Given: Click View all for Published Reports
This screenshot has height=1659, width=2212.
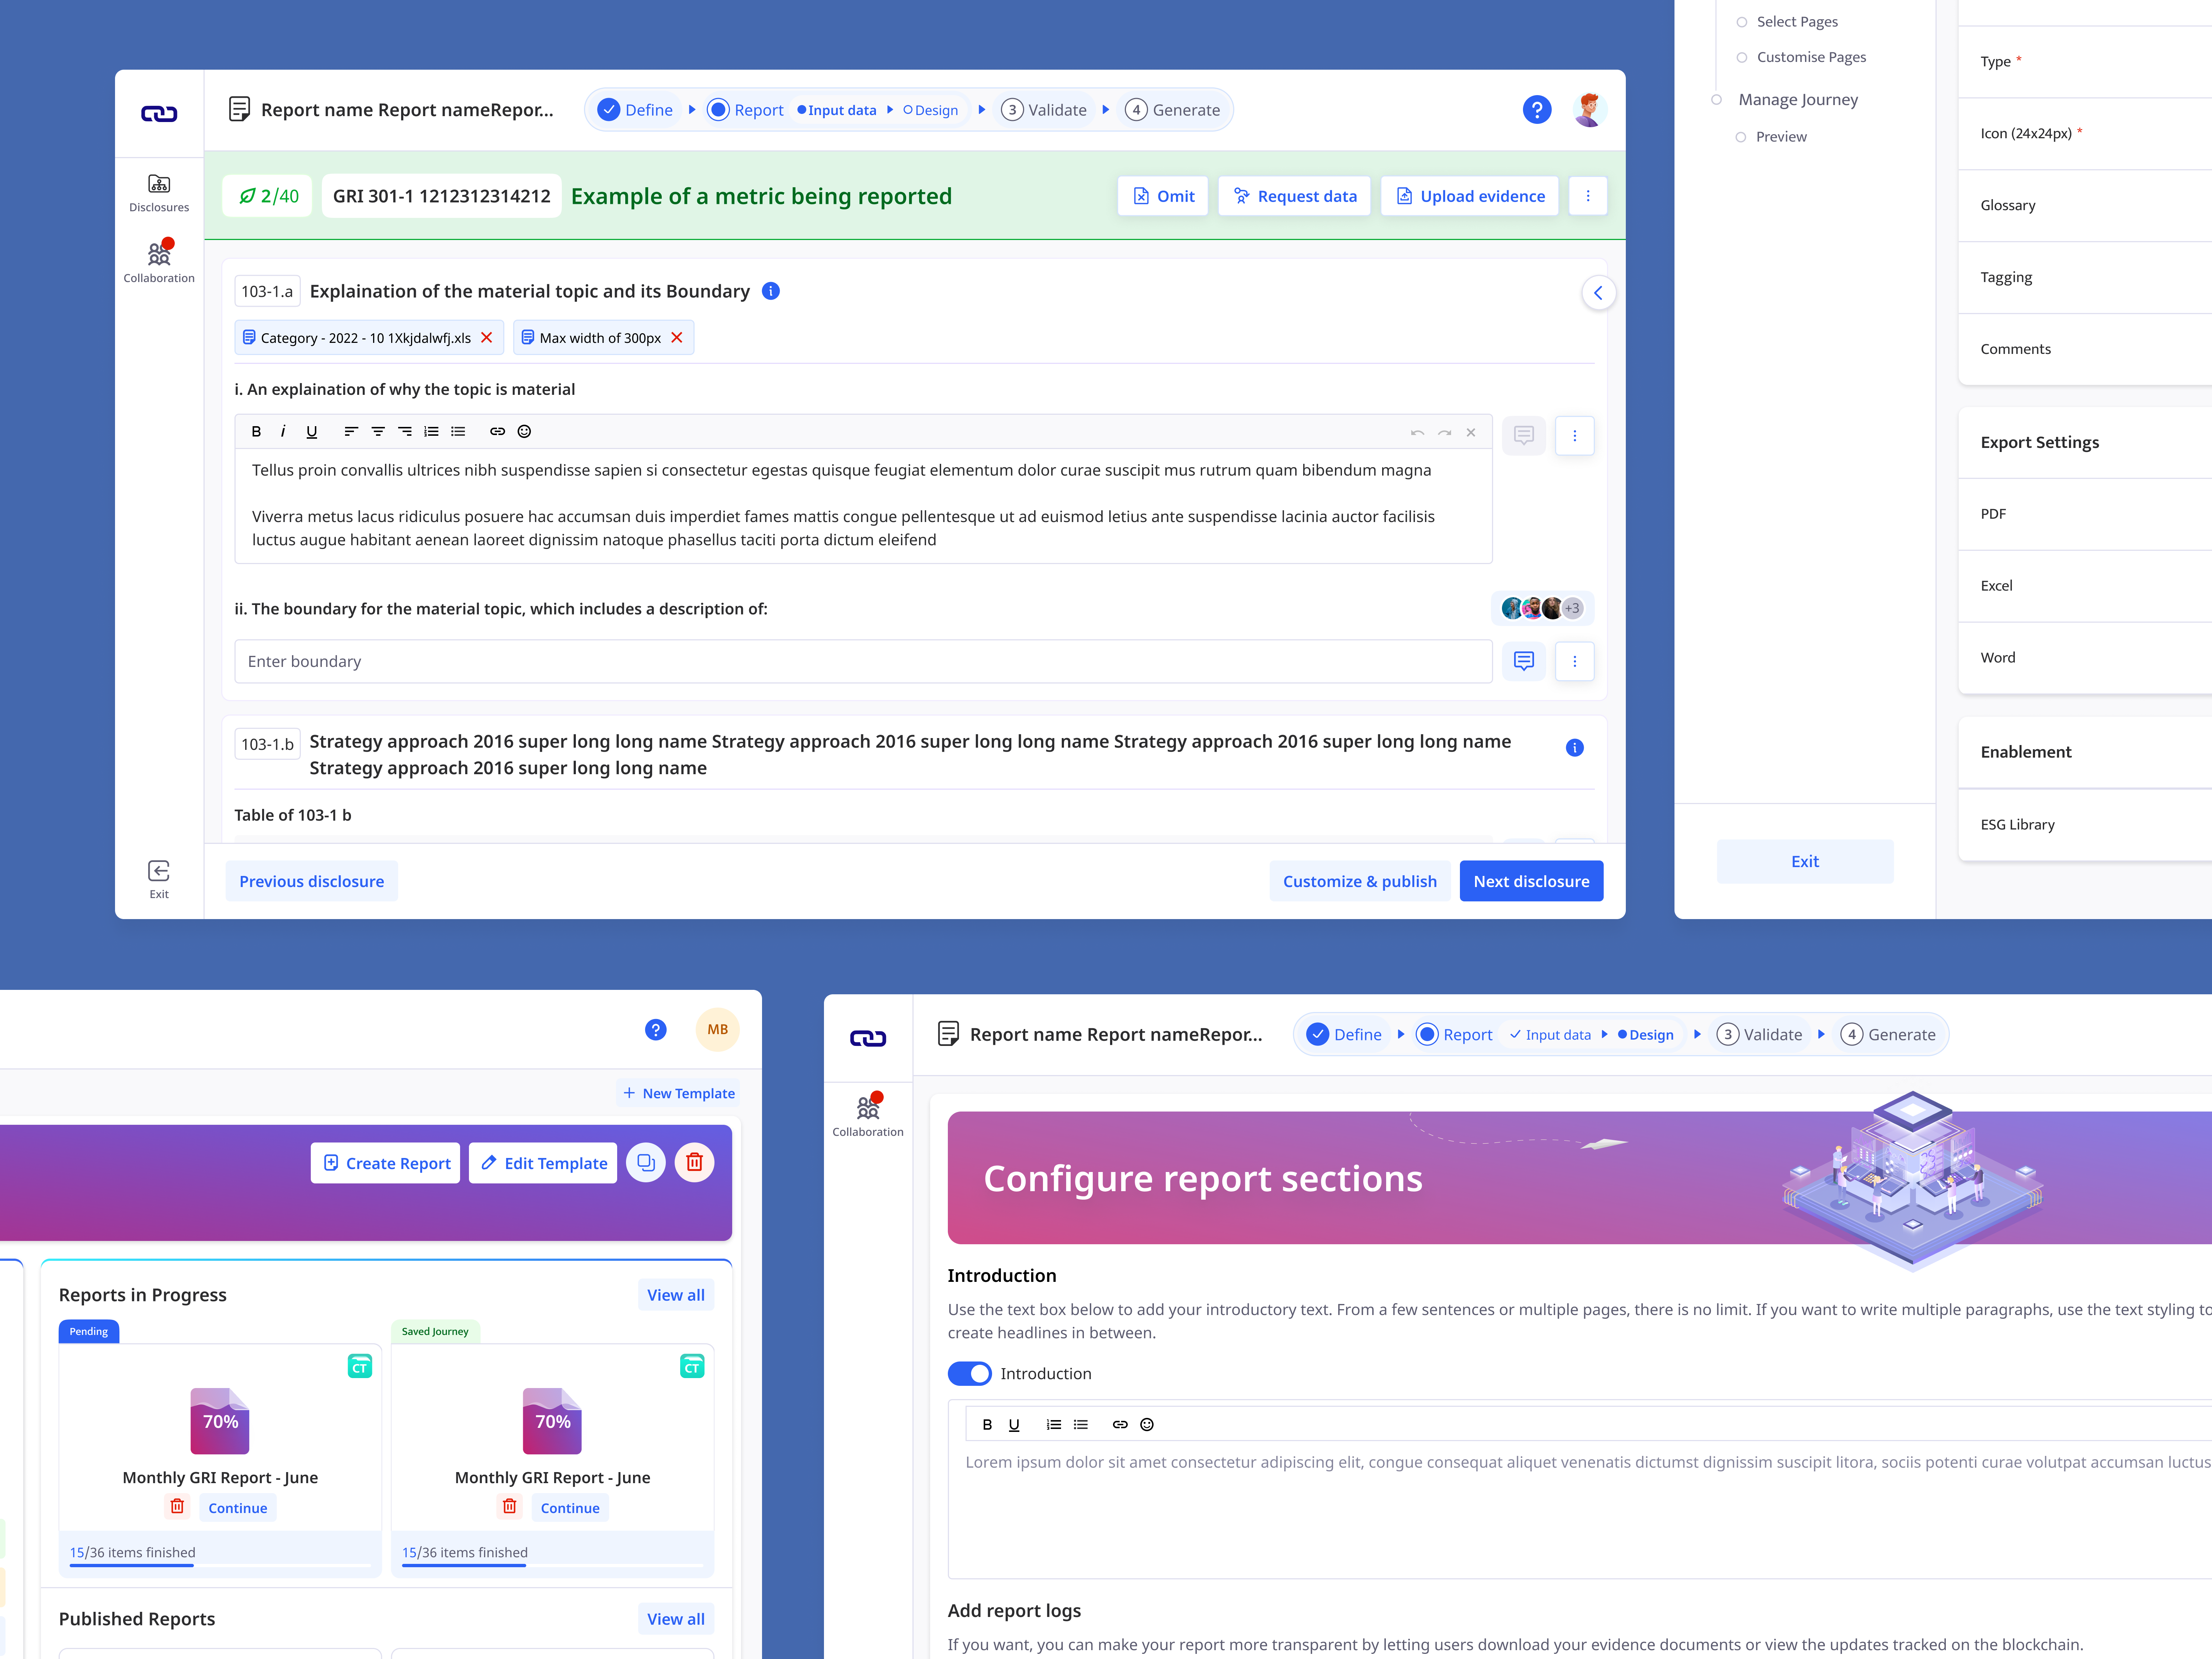Looking at the screenshot, I should pos(676,1619).
